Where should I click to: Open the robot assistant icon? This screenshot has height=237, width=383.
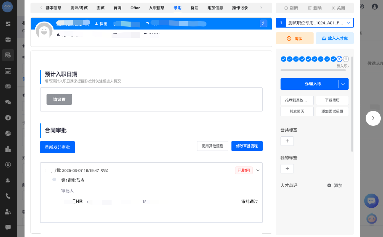[x=371, y=219]
